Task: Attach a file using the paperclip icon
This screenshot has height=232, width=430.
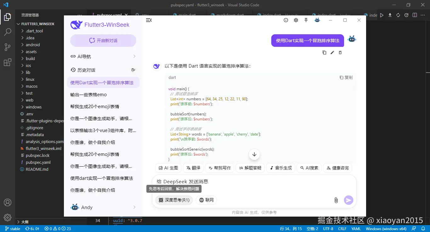Action: click(336, 200)
